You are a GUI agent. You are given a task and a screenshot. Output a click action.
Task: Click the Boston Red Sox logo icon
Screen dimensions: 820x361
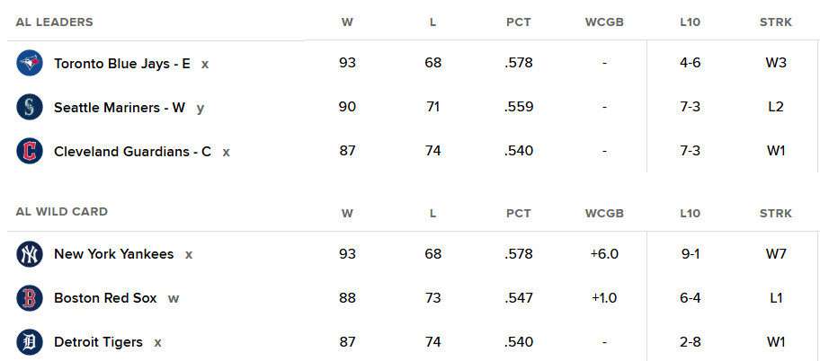click(29, 298)
